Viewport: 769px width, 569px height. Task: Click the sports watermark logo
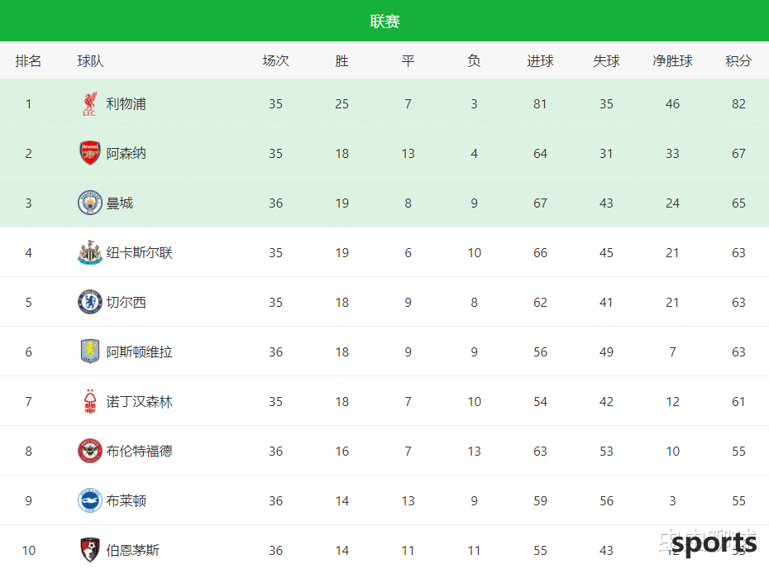714,543
